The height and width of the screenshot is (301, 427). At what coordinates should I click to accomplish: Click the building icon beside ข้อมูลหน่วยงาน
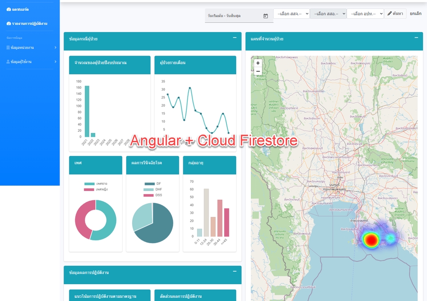coord(8,48)
